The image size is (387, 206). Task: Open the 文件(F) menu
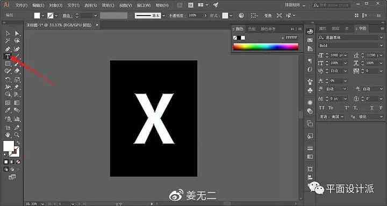[21, 5]
